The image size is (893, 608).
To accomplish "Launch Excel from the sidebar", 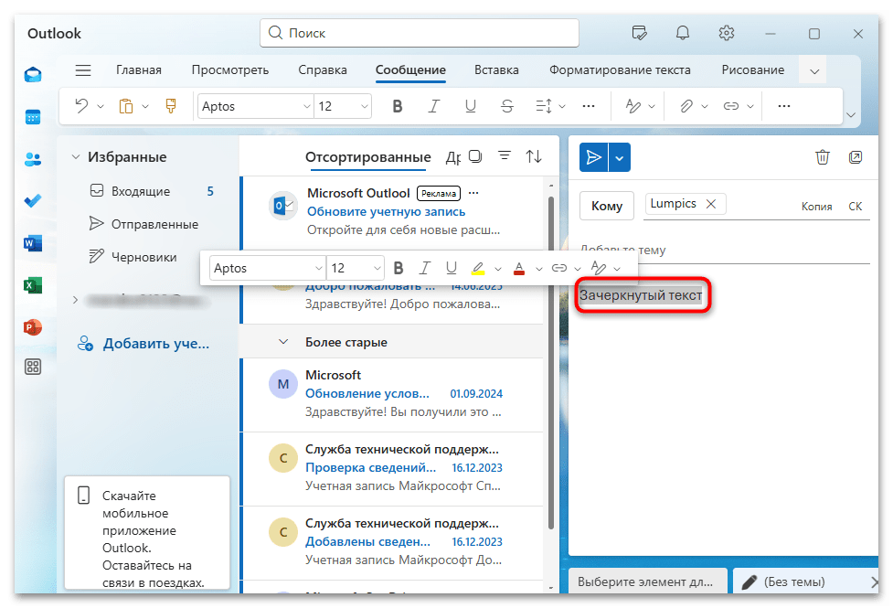I will pos(33,285).
